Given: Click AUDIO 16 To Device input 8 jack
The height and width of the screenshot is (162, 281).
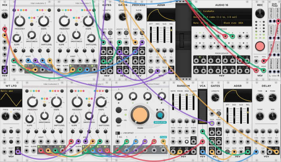Looking at the screenshot, I should [247, 36].
